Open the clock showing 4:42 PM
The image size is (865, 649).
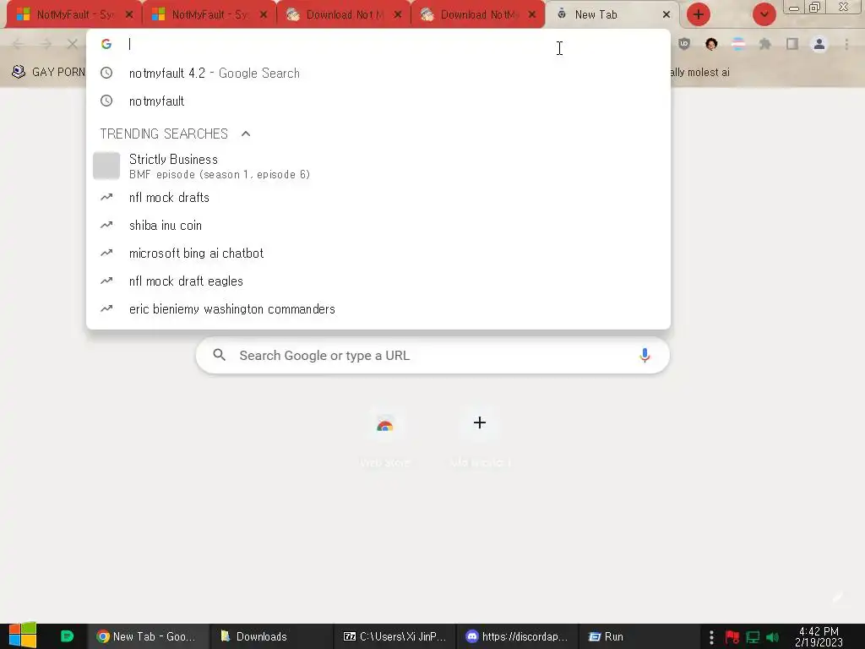coord(819,636)
